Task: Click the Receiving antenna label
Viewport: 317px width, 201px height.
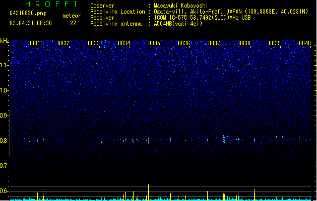Action: point(116,24)
